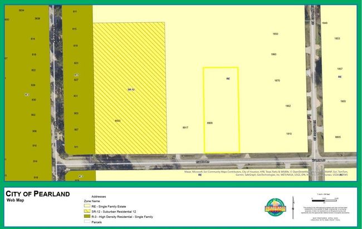Screen dimensions: 362x229
Task: Click address 903 in olive zone
Action: pos(76,113)
